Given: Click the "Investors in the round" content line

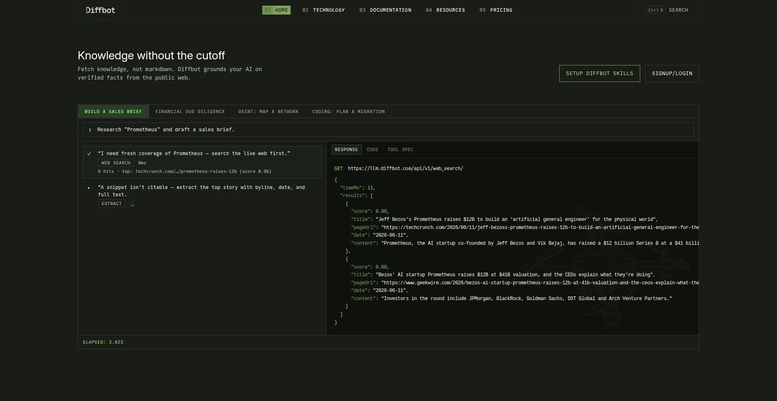Looking at the screenshot, I should click(x=512, y=299).
